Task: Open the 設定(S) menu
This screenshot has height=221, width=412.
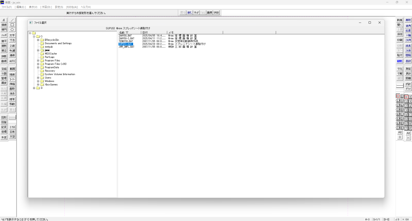Action: pos(59,7)
